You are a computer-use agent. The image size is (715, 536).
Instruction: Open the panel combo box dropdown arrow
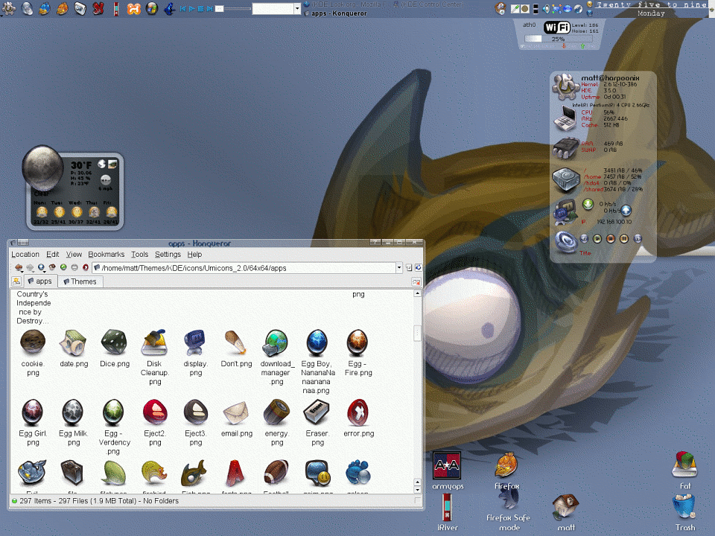coord(297,8)
